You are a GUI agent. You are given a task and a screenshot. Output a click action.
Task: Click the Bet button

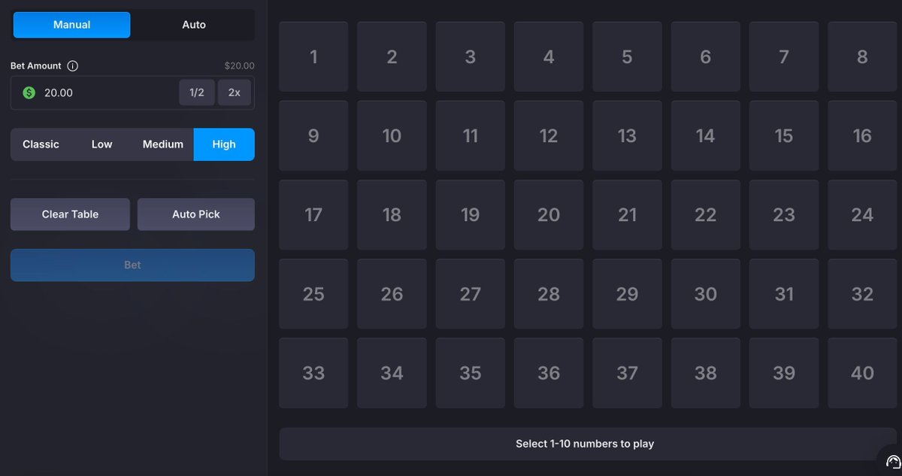[x=132, y=265]
